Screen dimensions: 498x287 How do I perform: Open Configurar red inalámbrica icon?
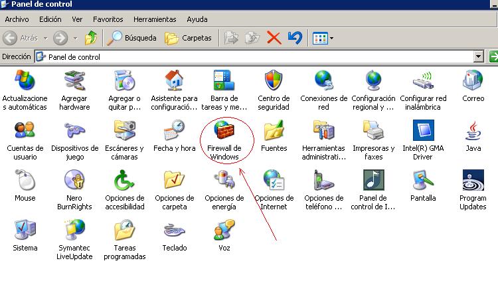pyautogui.click(x=423, y=80)
